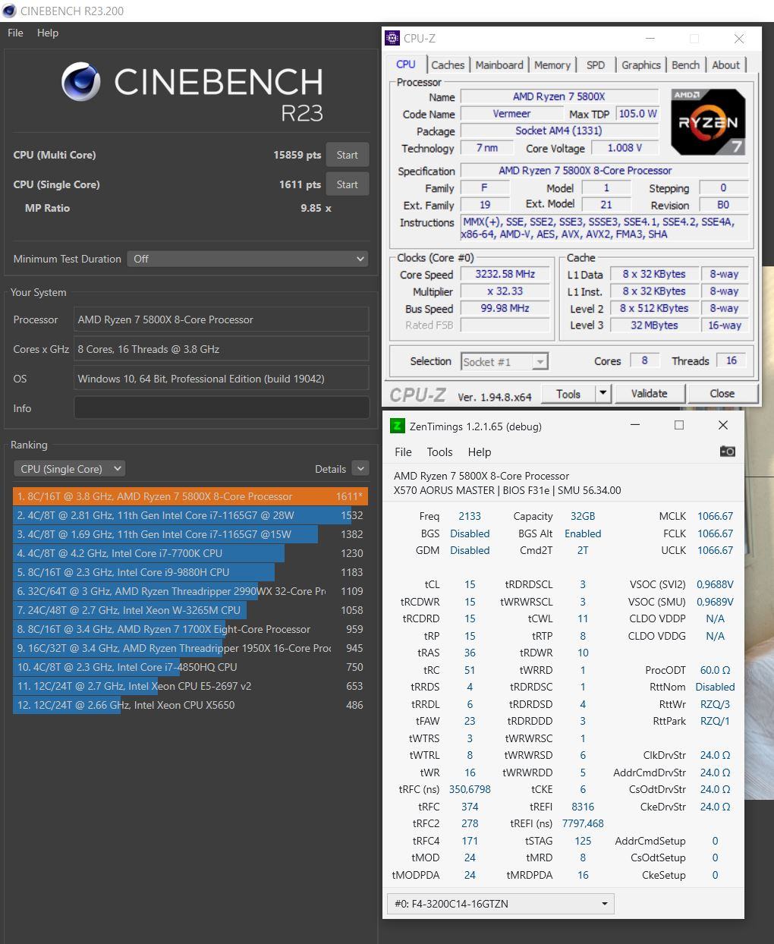Select ranking row Threadripper 2990WX
The height and width of the screenshot is (944, 774).
pos(190,591)
